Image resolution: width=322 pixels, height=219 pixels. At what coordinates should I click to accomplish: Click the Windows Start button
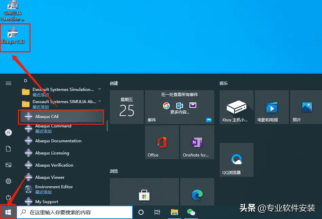(x=8, y=212)
